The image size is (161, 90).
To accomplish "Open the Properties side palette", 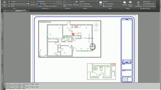I will [2, 52].
